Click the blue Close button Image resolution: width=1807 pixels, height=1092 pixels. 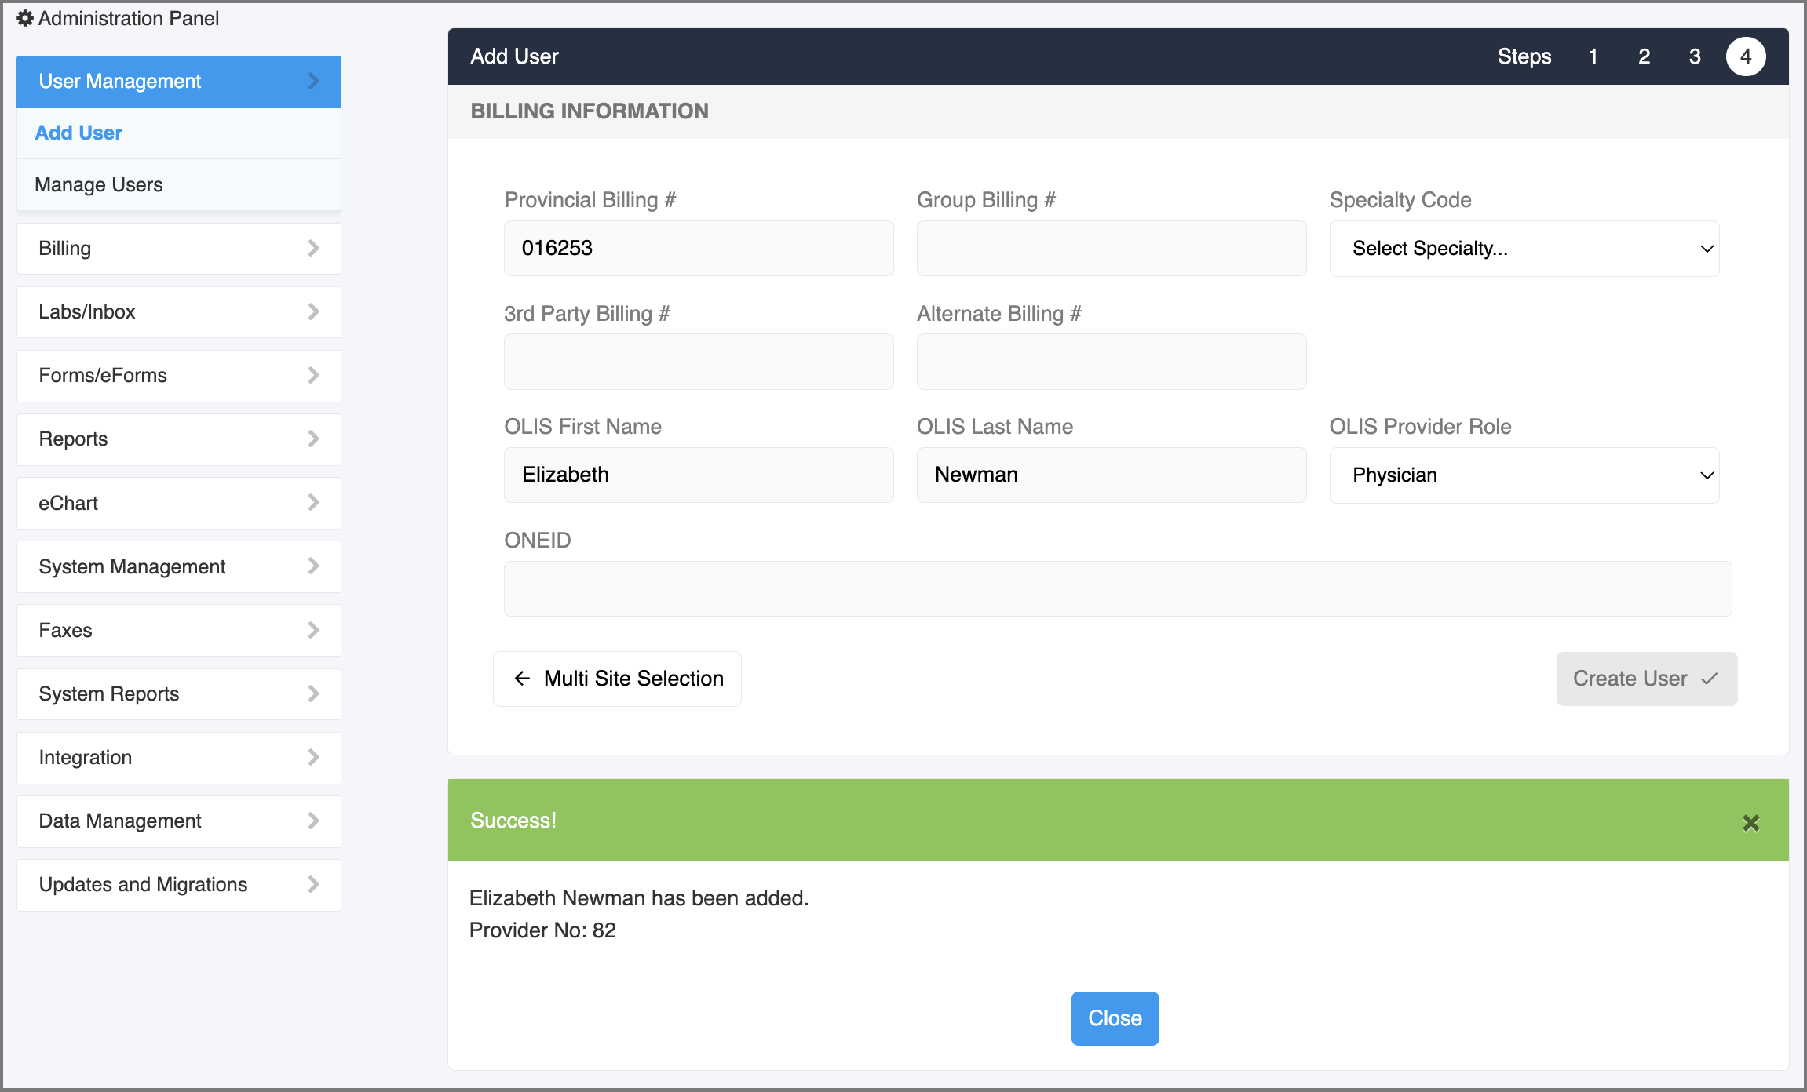tap(1115, 1018)
